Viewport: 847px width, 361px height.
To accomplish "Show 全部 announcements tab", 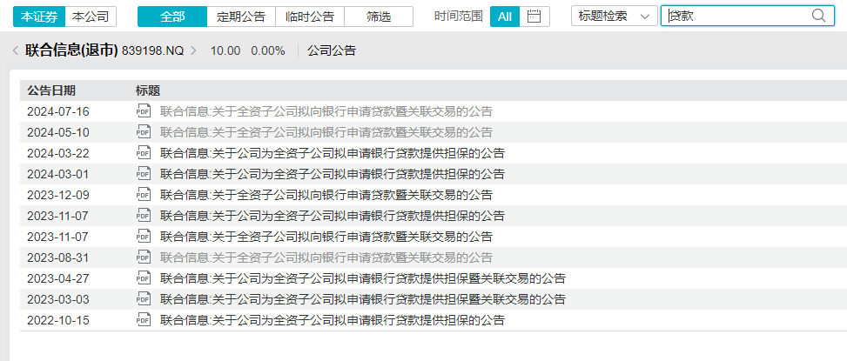I will [x=172, y=17].
